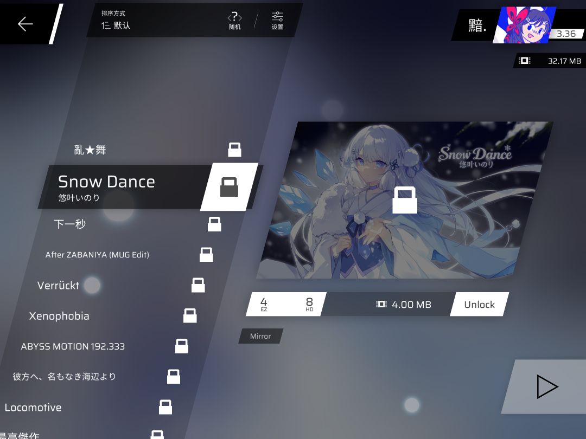Open the sort method dropdown 默认
The image size is (586, 439).
[x=116, y=25]
